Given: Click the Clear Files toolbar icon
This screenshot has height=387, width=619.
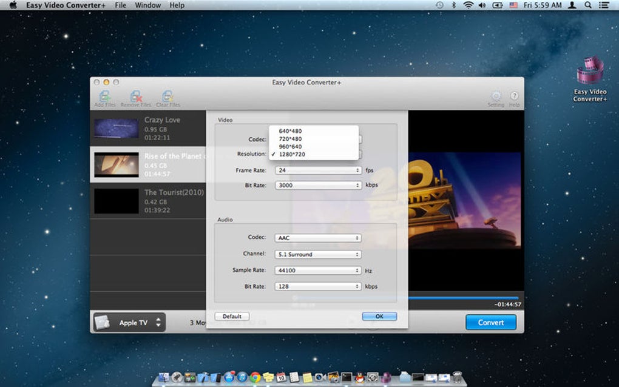Looking at the screenshot, I should pos(167,97).
